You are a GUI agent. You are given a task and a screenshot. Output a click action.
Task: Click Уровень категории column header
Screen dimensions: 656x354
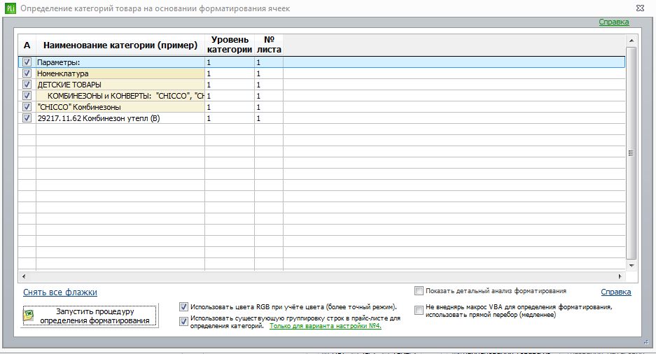(230, 45)
